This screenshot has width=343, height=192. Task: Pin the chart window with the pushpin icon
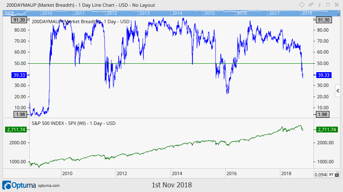tap(311, 5)
